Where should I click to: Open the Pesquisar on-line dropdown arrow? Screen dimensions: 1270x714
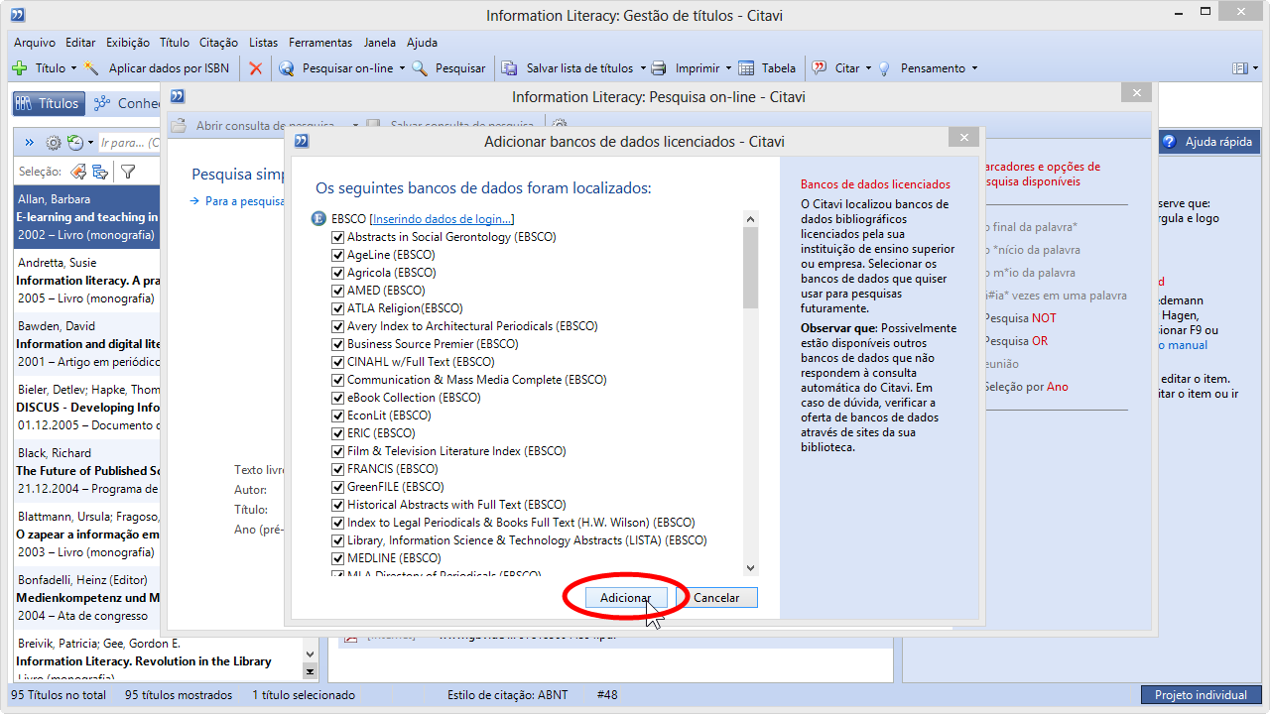pos(402,68)
